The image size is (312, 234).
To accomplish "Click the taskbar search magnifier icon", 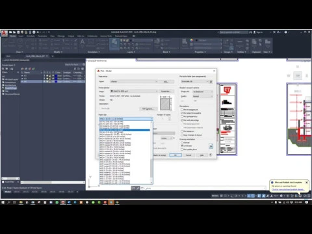I will coord(9,202).
